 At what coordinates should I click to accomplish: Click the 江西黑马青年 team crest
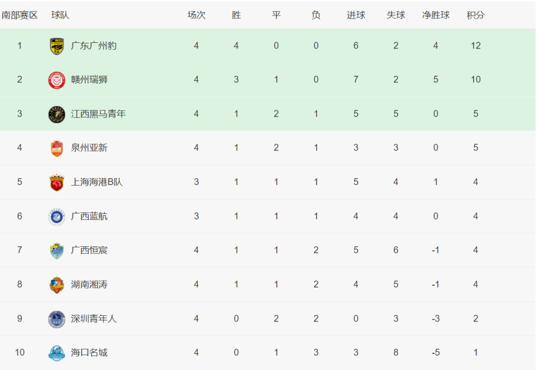56,114
